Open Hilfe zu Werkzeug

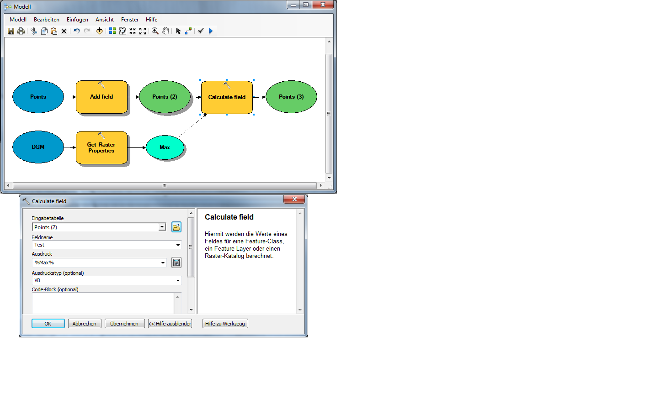(x=225, y=324)
